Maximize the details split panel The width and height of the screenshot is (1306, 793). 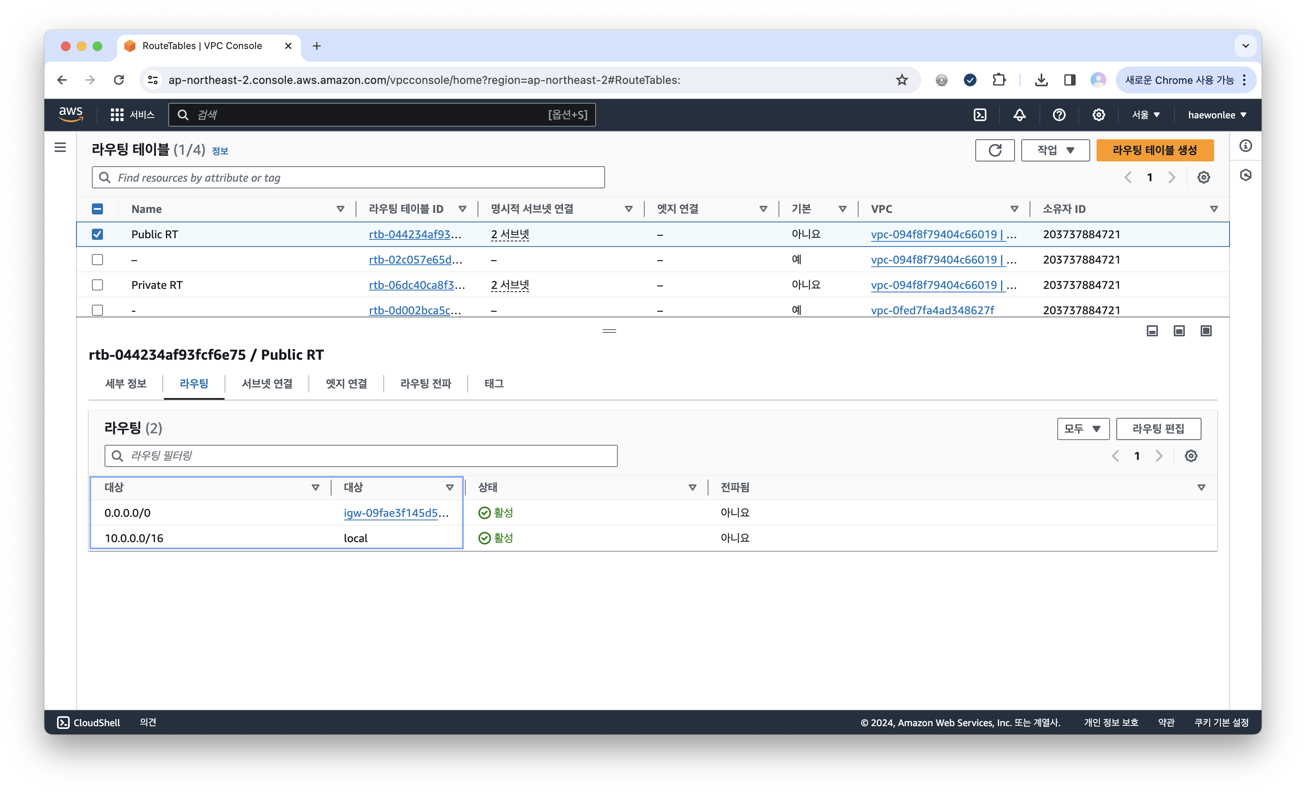tap(1206, 331)
